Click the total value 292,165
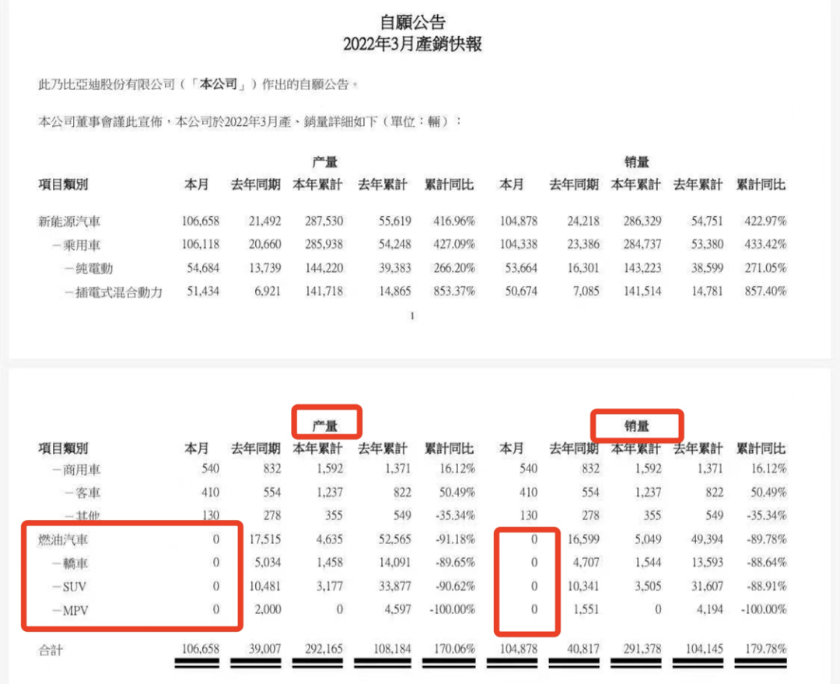 [x=324, y=649]
